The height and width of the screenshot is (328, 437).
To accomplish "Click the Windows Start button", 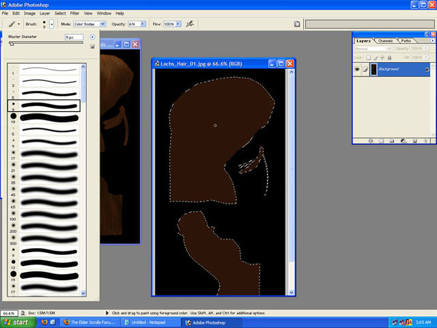I will point(18,323).
